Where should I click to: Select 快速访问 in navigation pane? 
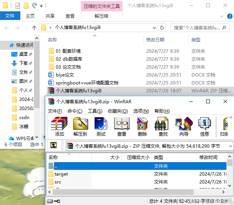[21, 45]
